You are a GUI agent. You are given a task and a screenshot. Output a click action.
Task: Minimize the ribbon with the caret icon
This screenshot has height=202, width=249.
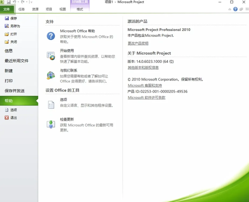(x=230, y=9)
